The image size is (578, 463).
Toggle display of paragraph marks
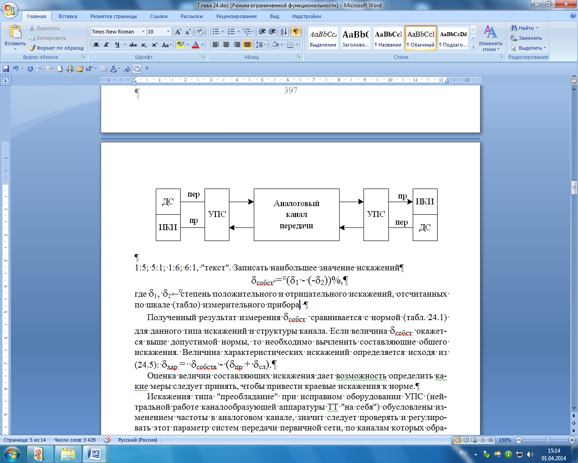[296, 32]
